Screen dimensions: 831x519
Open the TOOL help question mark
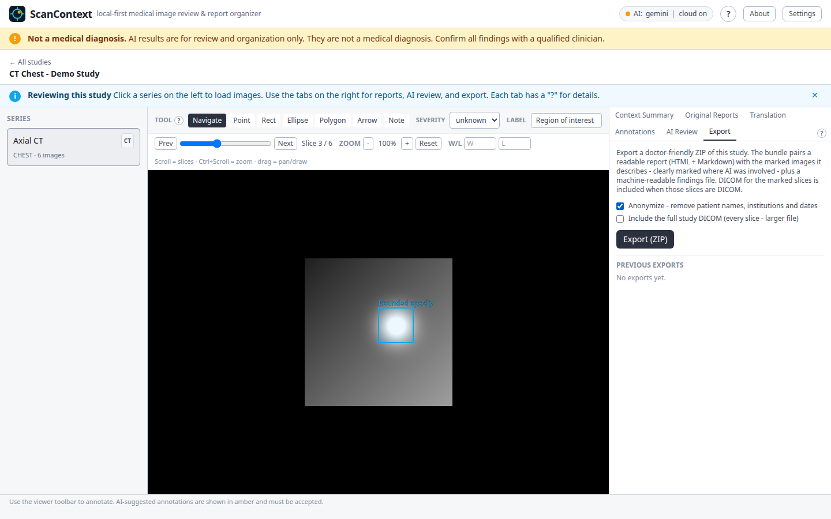coord(179,121)
